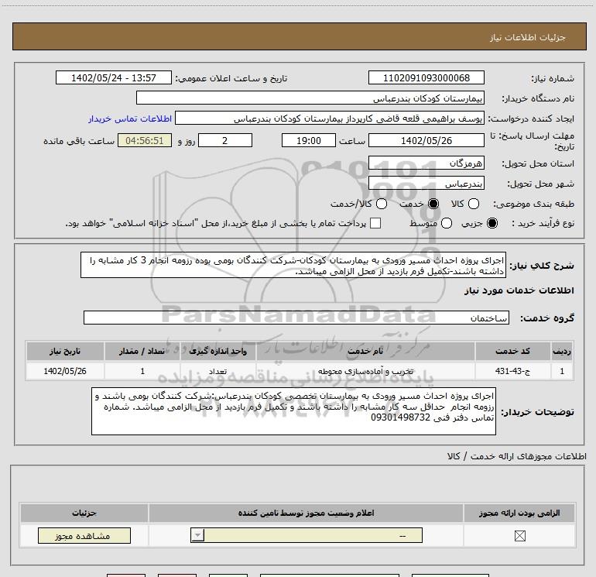The height and width of the screenshot is (577, 596).
Task: Click the ردیف column header
Action: (562, 351)
